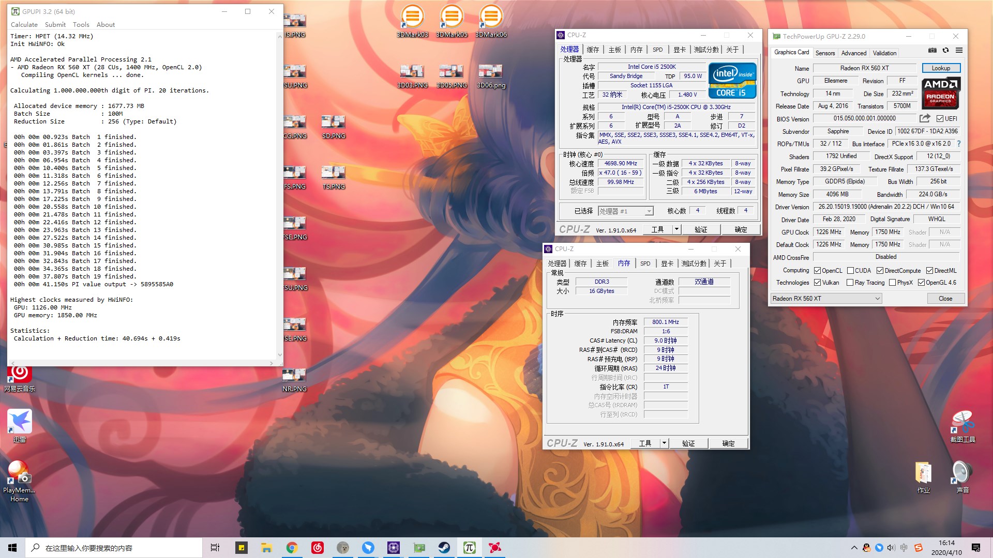Screen dimensions: 993x558
Task: Click the Lookup button in GPU-Z
Action: (x=941, y=68)
